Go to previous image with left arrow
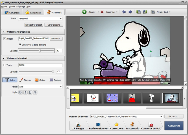 coord(124,12)
